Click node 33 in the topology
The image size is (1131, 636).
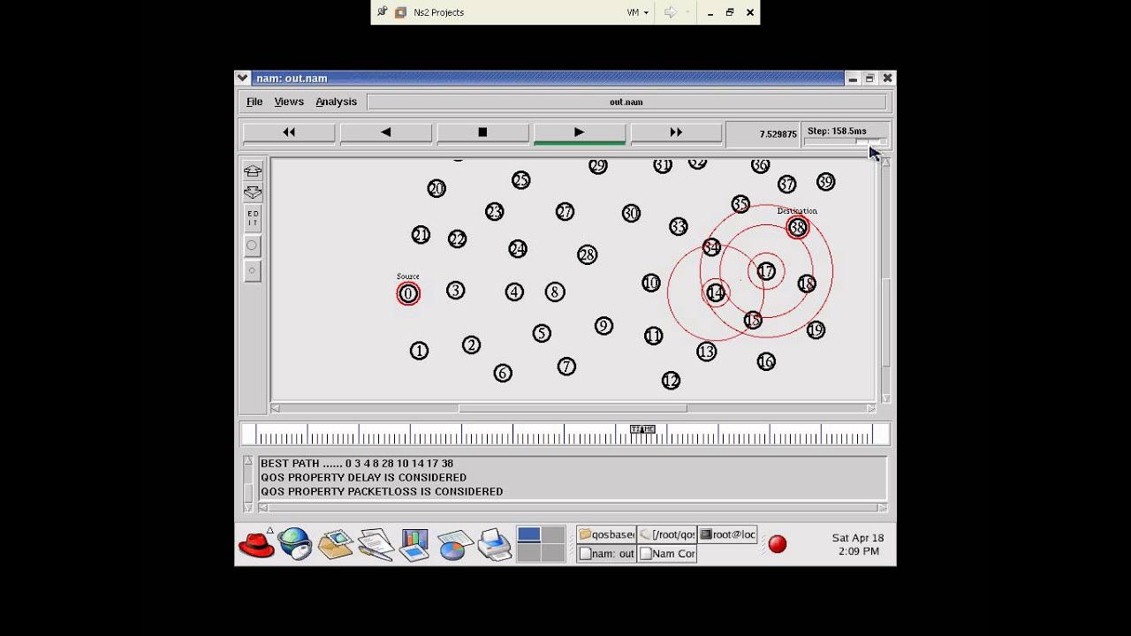point(678,226)
